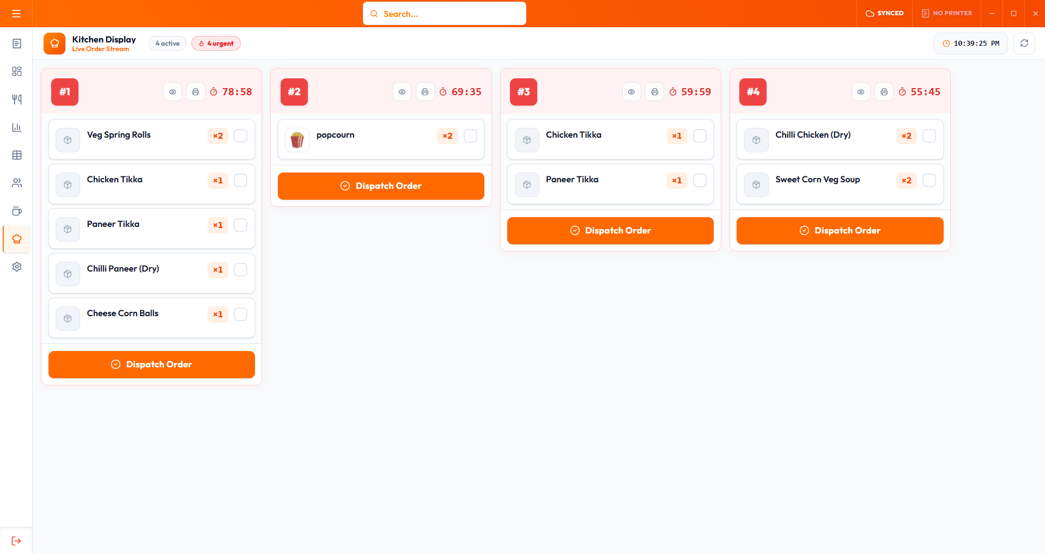Open the bar chart reports icon
This screenshot has width=1045, height=554.
17,127
